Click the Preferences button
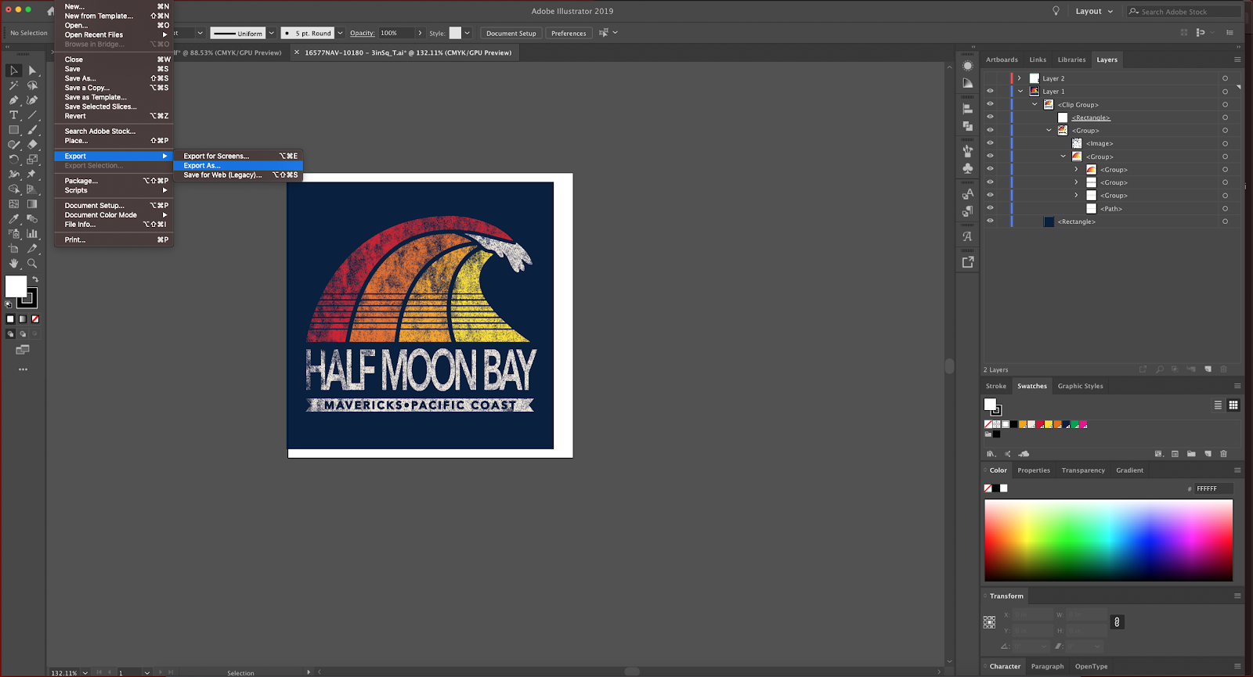Viewport: 1253px width, 677px height. coord(569,33)
